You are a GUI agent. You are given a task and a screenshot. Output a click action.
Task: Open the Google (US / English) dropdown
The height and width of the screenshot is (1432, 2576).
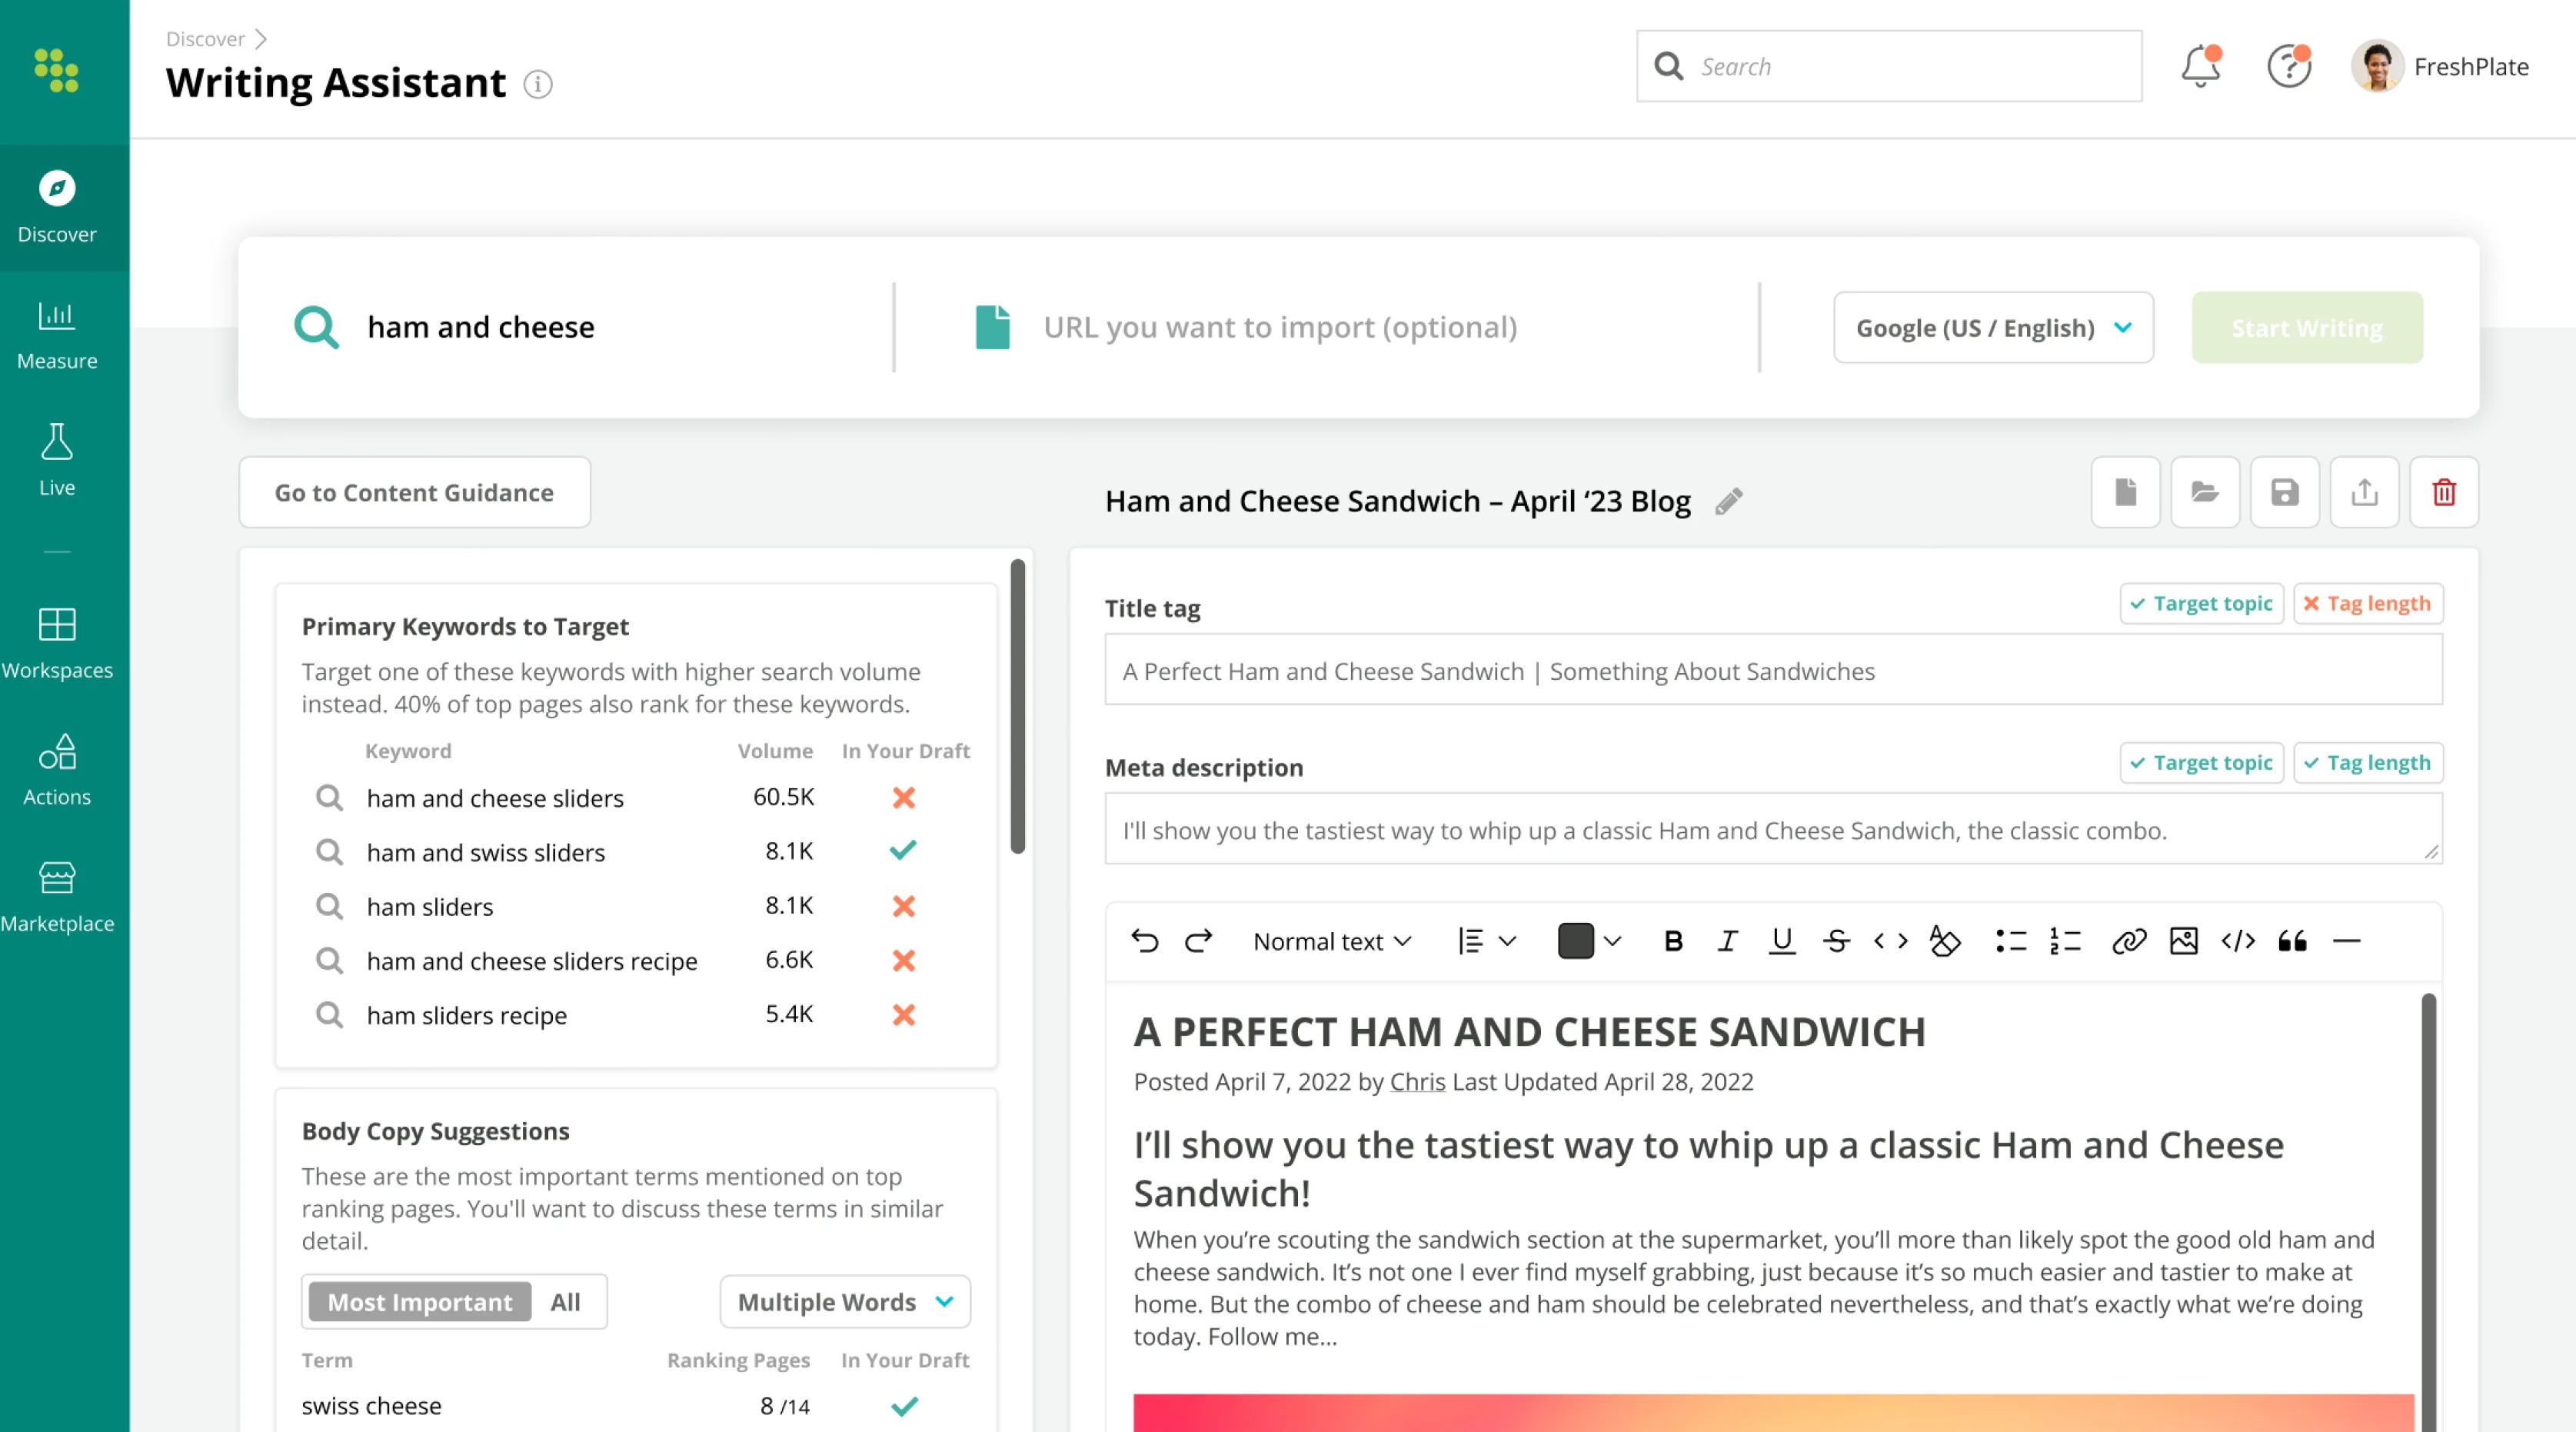tap(1992, 328)
